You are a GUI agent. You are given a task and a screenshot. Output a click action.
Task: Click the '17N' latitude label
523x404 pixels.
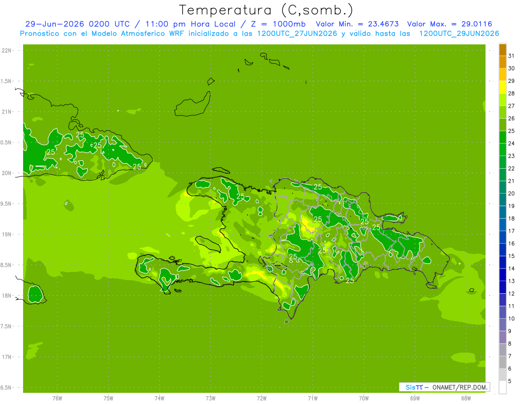(7, 357)
